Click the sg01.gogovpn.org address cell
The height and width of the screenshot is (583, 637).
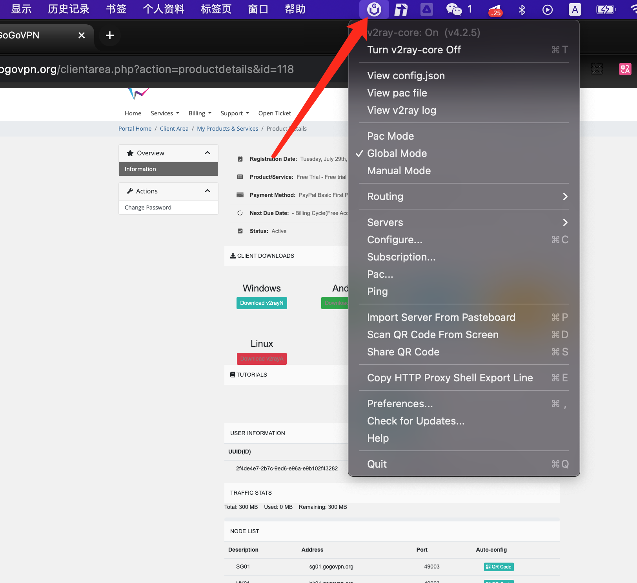pyautogui.click(x=331, y=567)
